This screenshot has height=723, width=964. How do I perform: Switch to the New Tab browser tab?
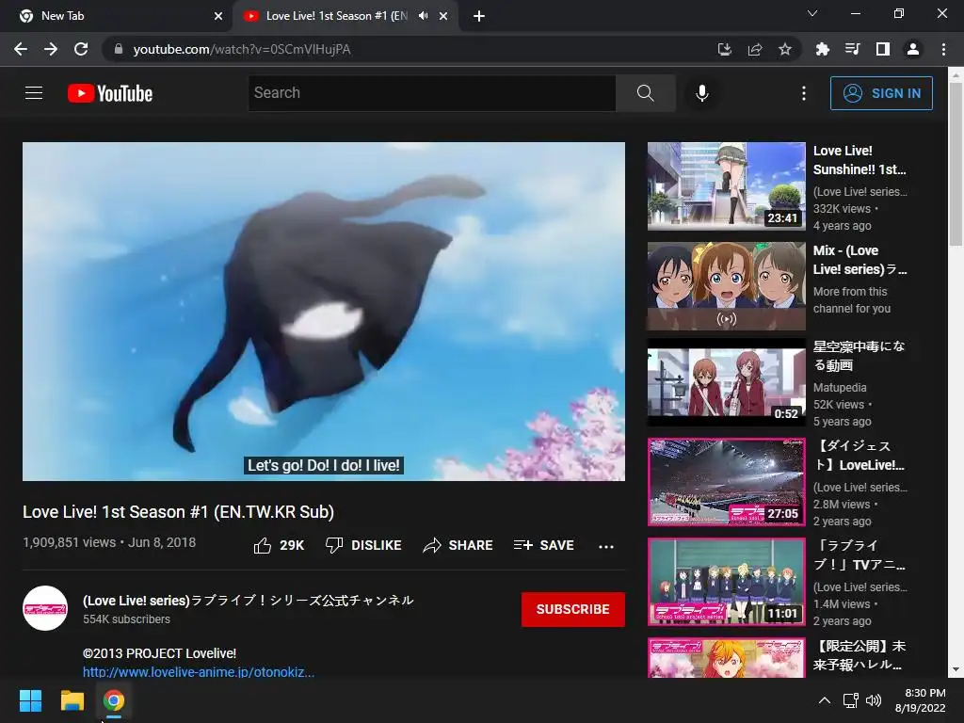click(x=116, y=16)
